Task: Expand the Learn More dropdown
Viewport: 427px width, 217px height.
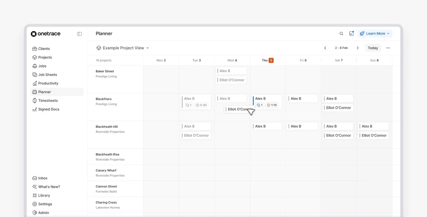Action: (375, 33)
